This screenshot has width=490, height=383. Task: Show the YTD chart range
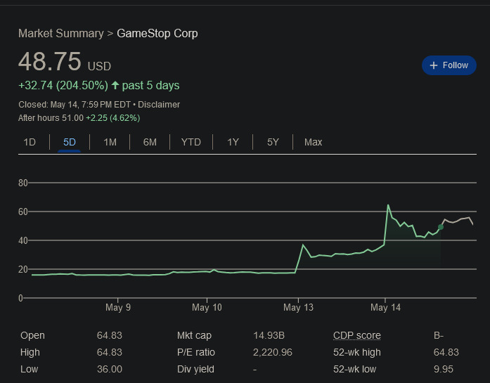[191, 142]
